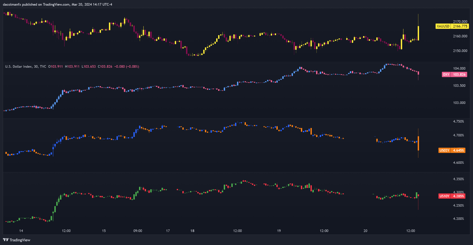
Task: Select date 20 on the time axis
Action: click(365, 231)
